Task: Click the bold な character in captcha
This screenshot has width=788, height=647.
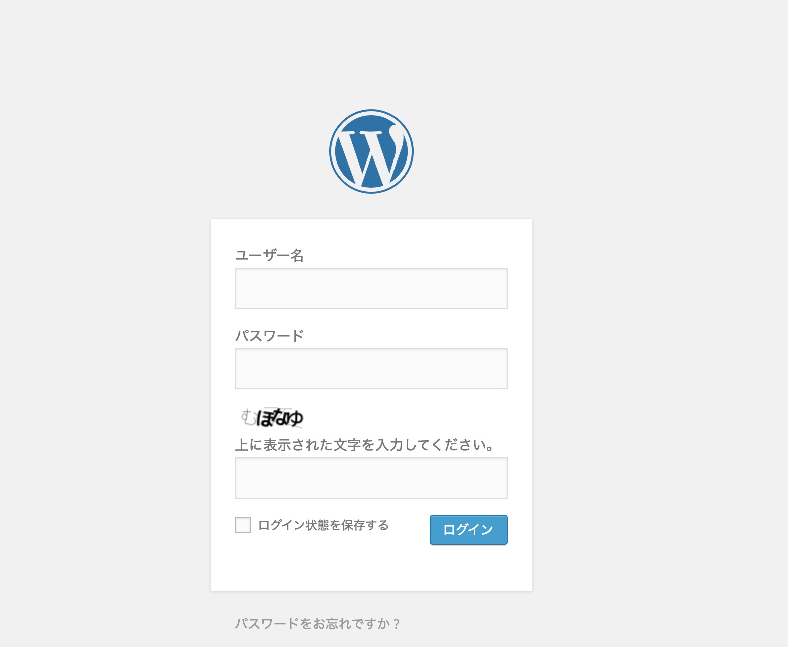Action: tap(281, 417)
